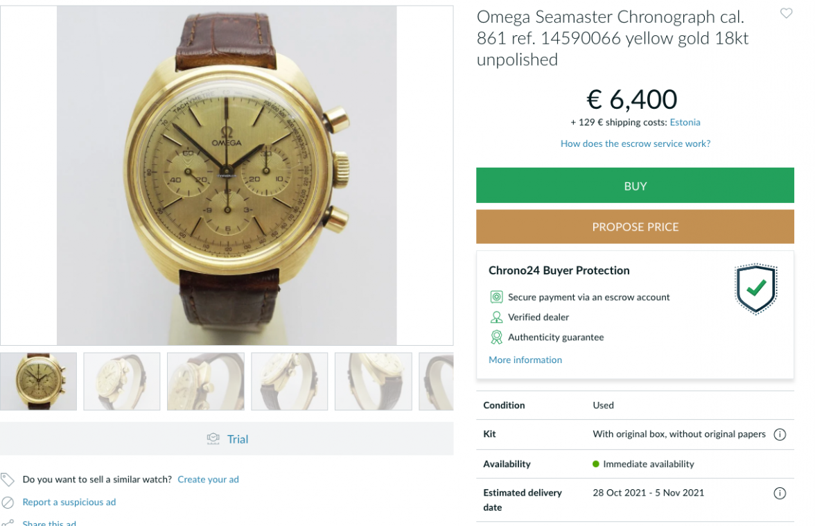815x526 pixels.
Task: Click 'Report a suspicious ad' link
Action: click(69, 502)
